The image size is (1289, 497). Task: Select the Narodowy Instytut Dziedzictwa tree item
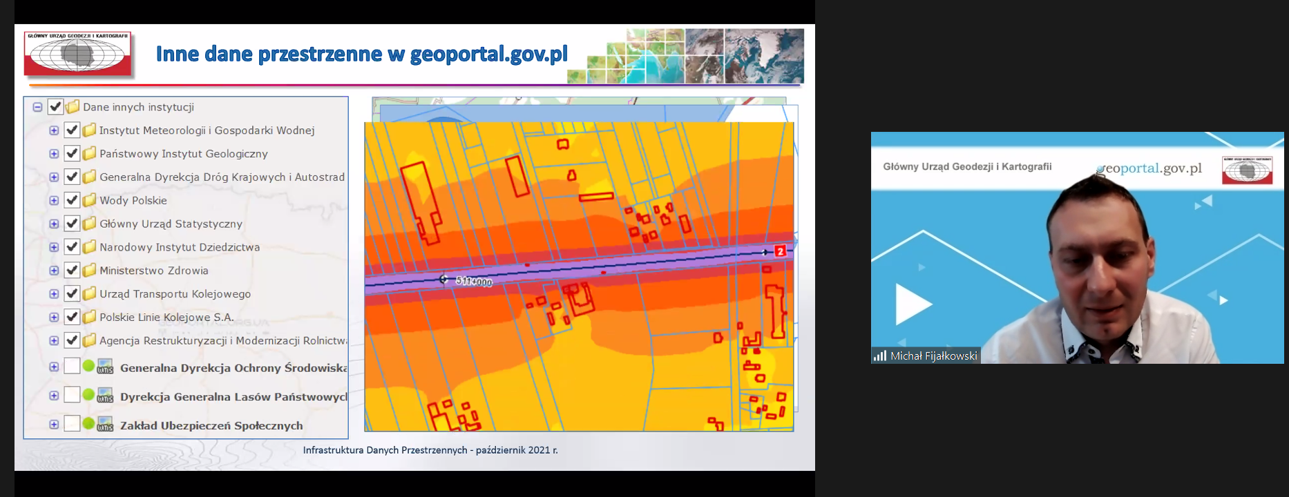[180, 247]
